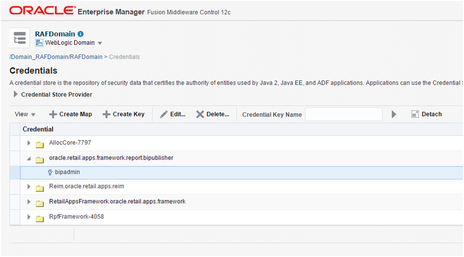This screenshot has height=257, width=464.
Task: Click the Create Key button
Action: 123,114
